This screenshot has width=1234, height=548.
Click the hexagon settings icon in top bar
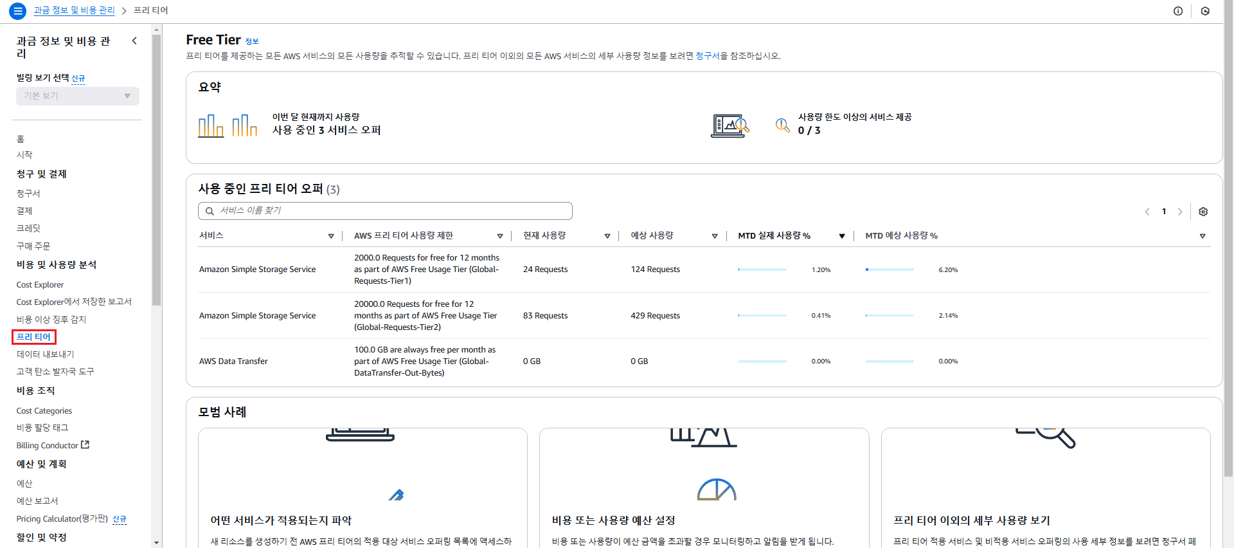[1205, 11]
